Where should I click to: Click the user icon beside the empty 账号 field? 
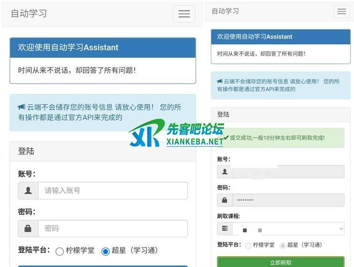click(28, 191)
